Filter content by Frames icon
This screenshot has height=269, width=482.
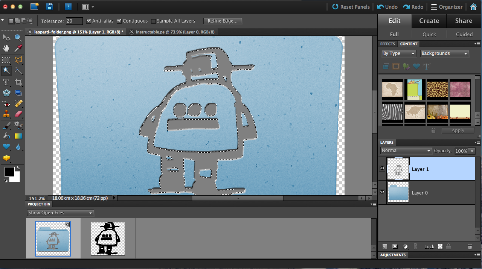click(x=396, y=67)
